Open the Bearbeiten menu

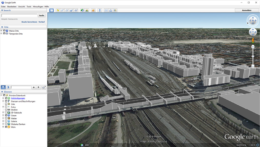coord(12,7)
